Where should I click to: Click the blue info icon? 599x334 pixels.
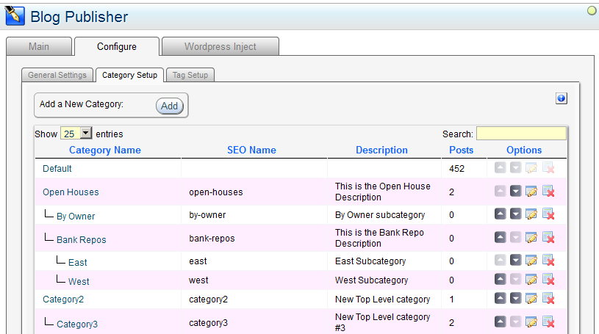(562, 98)
